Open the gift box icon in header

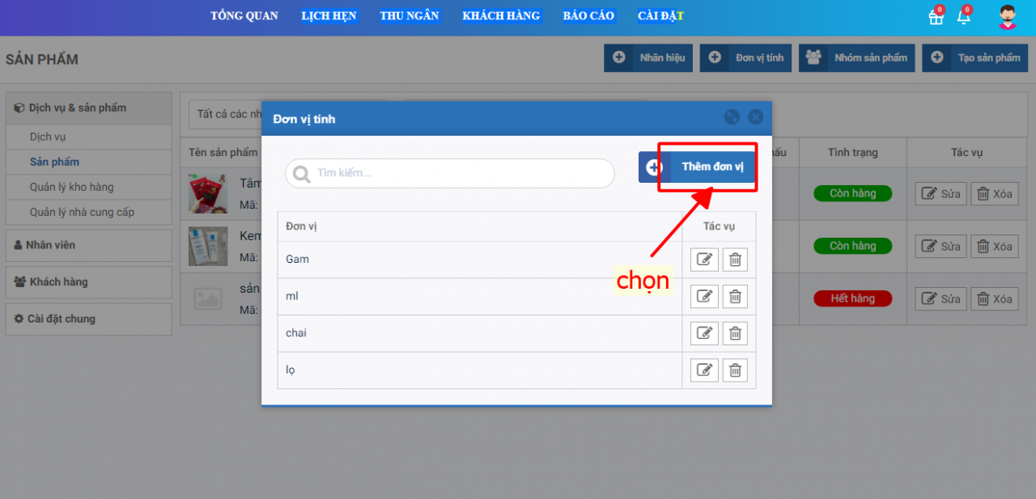click(x=936, y=17)
